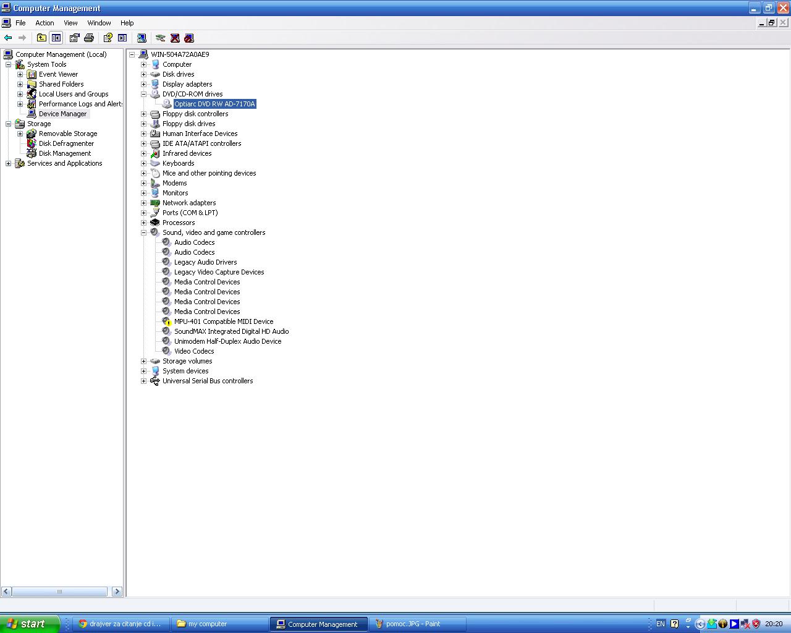Image resolution: width=791 pixels, height=633 pixels.
Task: Expand Services and Applications
Action: click(9, 163)
